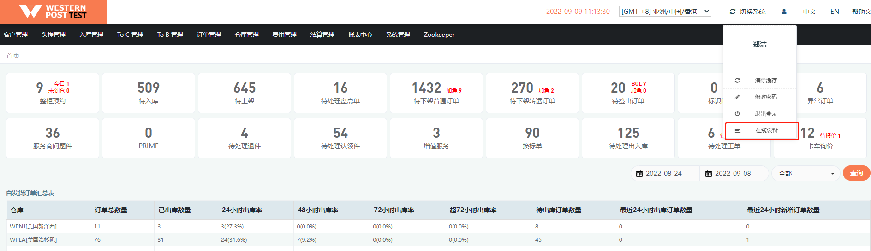The width and height of the screenshot is (871, 251).
Task: Open the 待签出订单 card showing 20
Action: pos(628,93)
